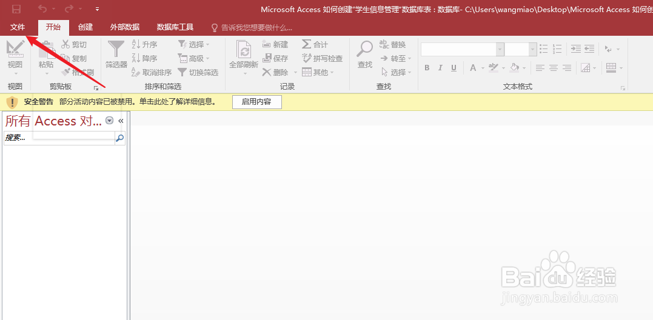Open the 选择 cursor select dropdown in 查找 group
Viewport: 653px width, 320px height.
tap(396, 72)
